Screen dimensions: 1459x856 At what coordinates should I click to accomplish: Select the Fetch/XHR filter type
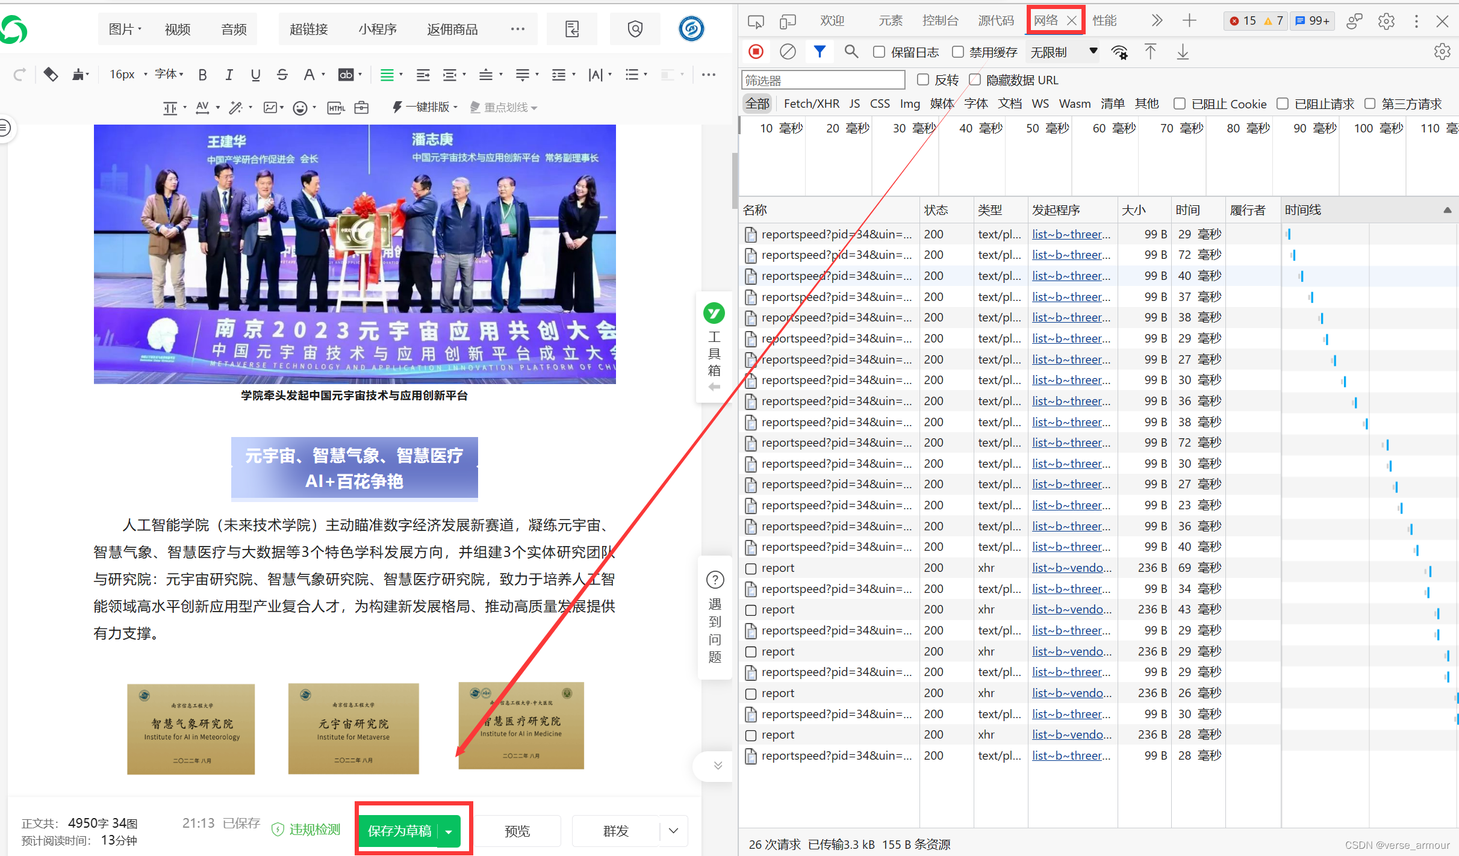811,104
